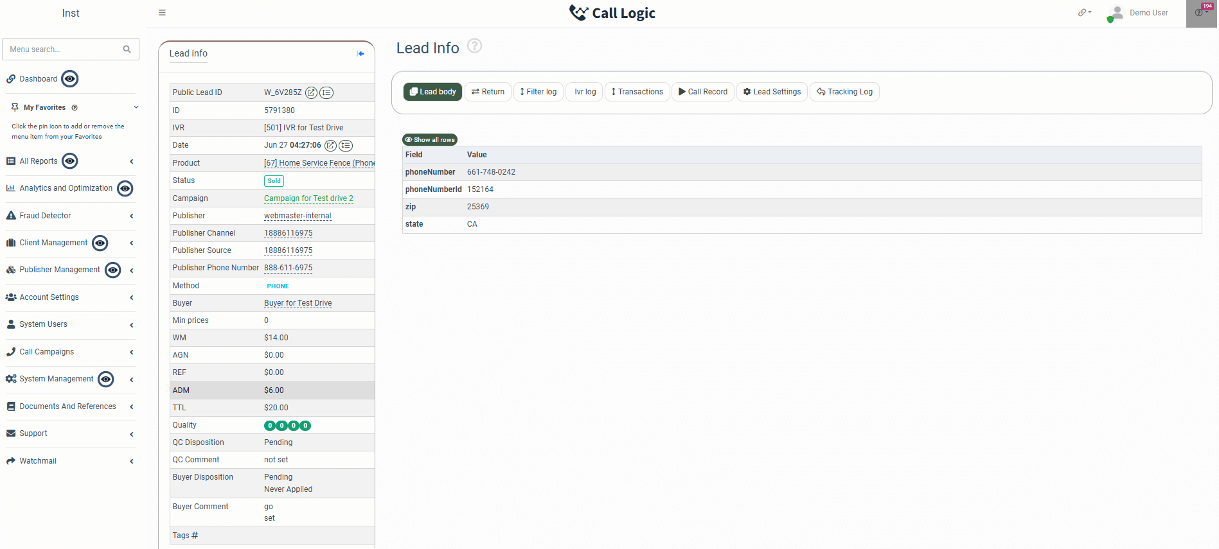
Task: Open Watchmail menu item
Action: pos(38,461)
